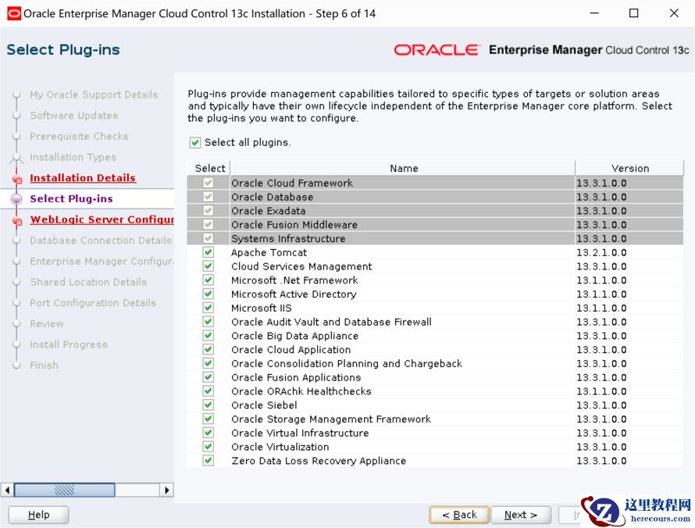This screenshot has width=695, height=528.
Task: Uncheck the Apache Tomcat plug-in checkbox
Action: pos(208,252)
